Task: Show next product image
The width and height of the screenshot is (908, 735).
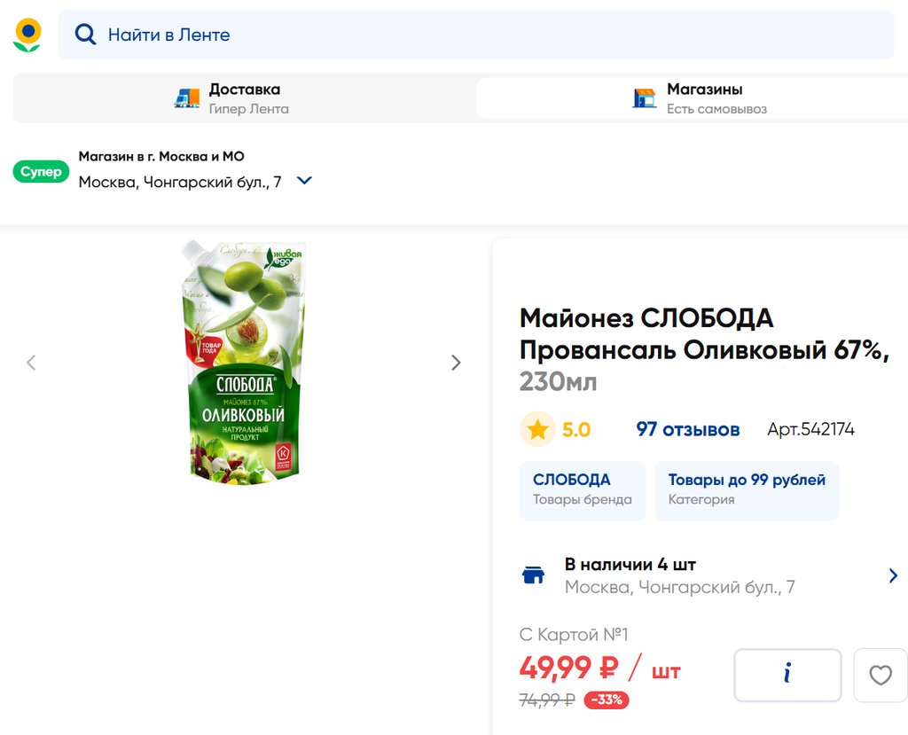Action: click(456, 363)
